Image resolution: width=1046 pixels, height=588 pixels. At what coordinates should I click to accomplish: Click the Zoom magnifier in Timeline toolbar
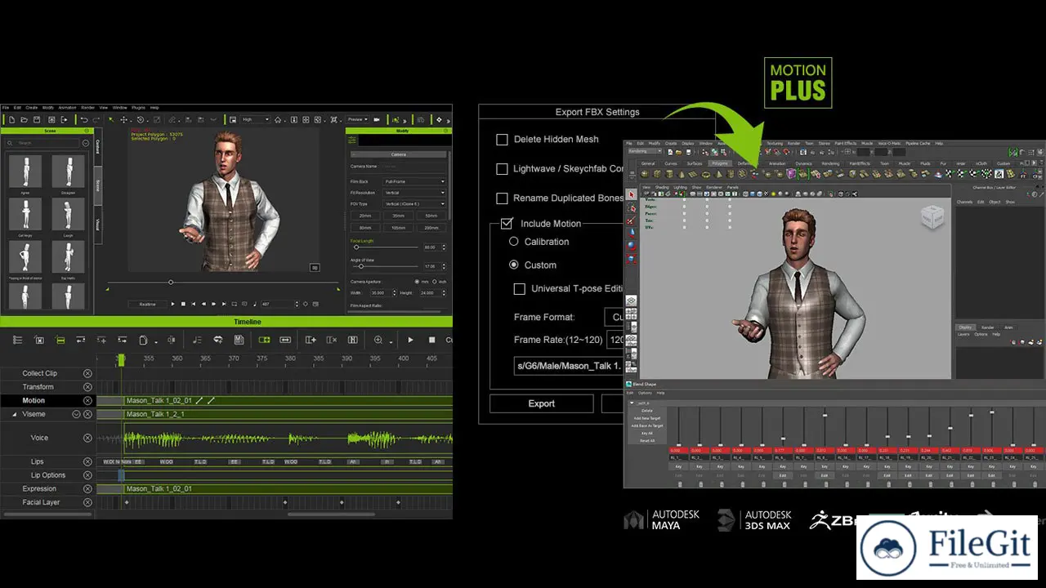click(x=378, y=340)
